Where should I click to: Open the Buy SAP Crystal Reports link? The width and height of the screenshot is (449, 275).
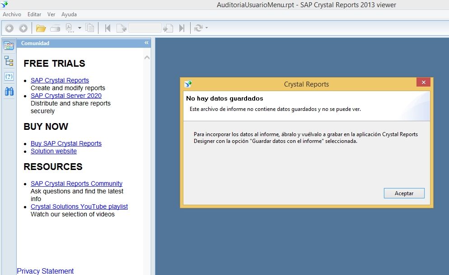click(66, 143)
